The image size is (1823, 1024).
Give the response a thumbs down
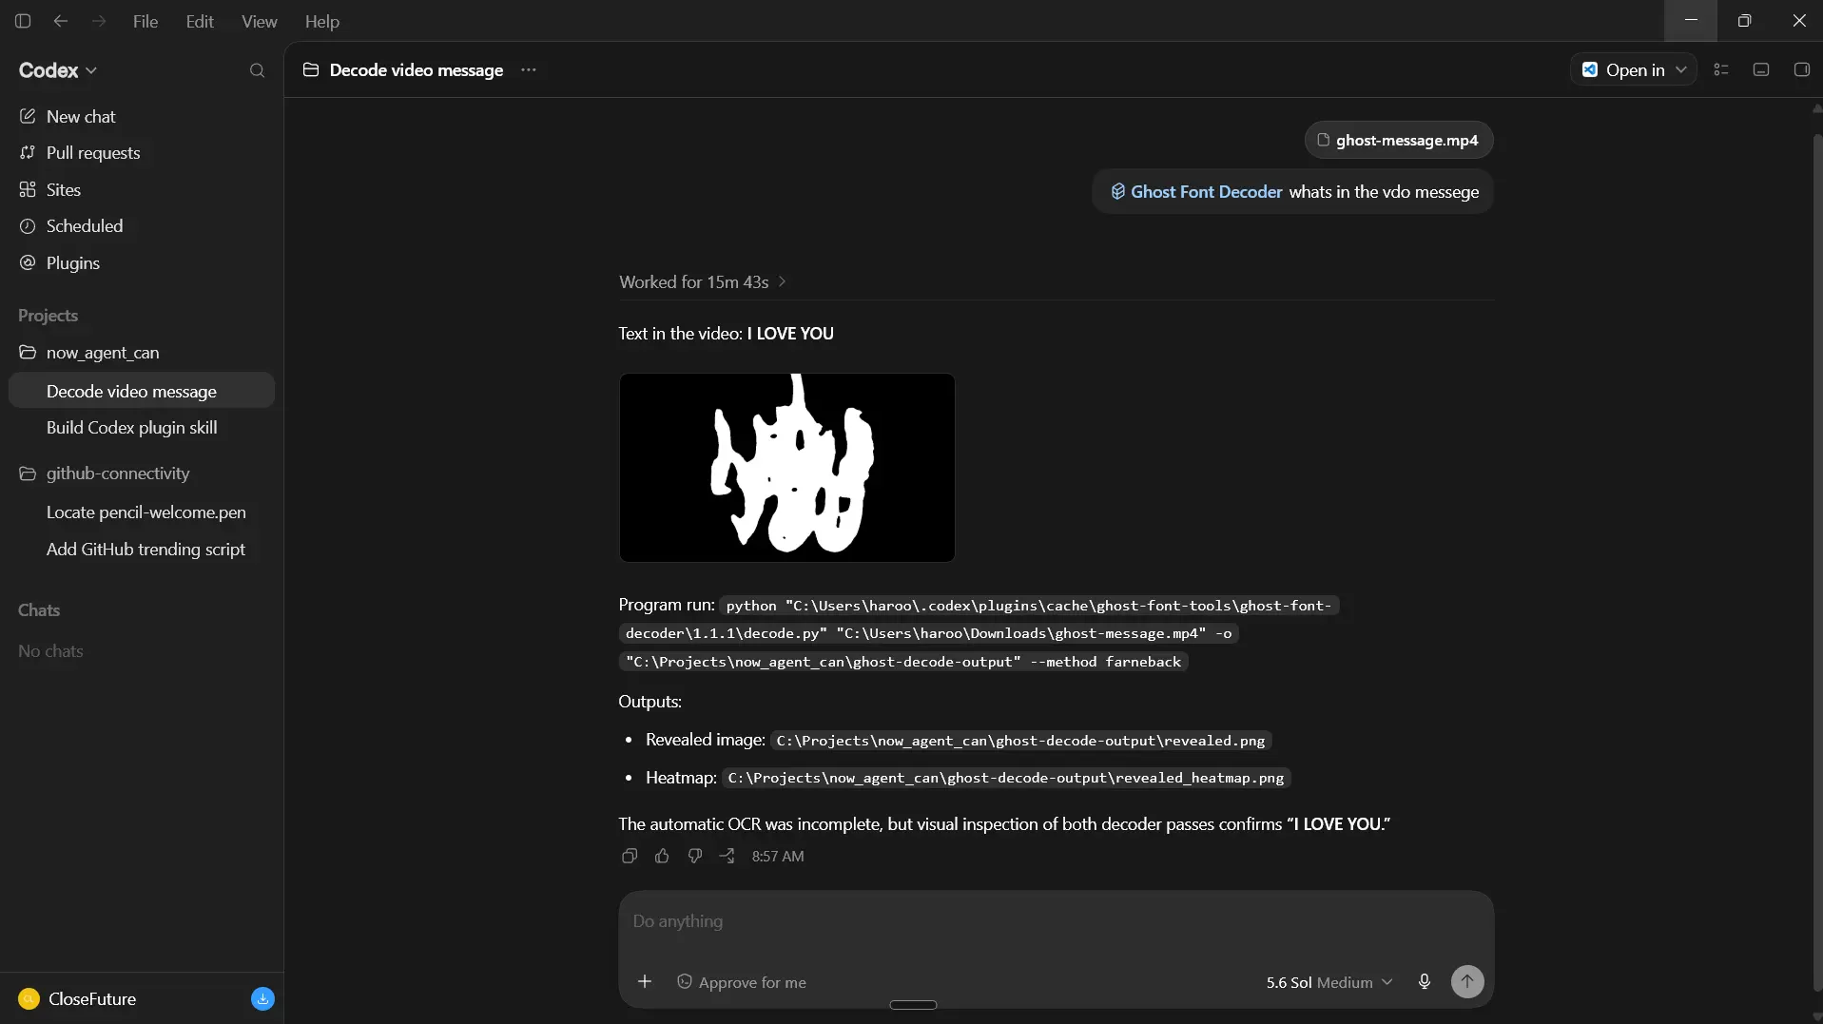(x=694, y=856)
